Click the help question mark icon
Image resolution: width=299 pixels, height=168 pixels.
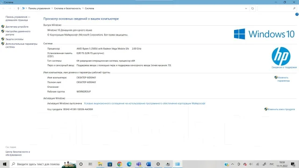pyautogui.click(x=297, y=14)
